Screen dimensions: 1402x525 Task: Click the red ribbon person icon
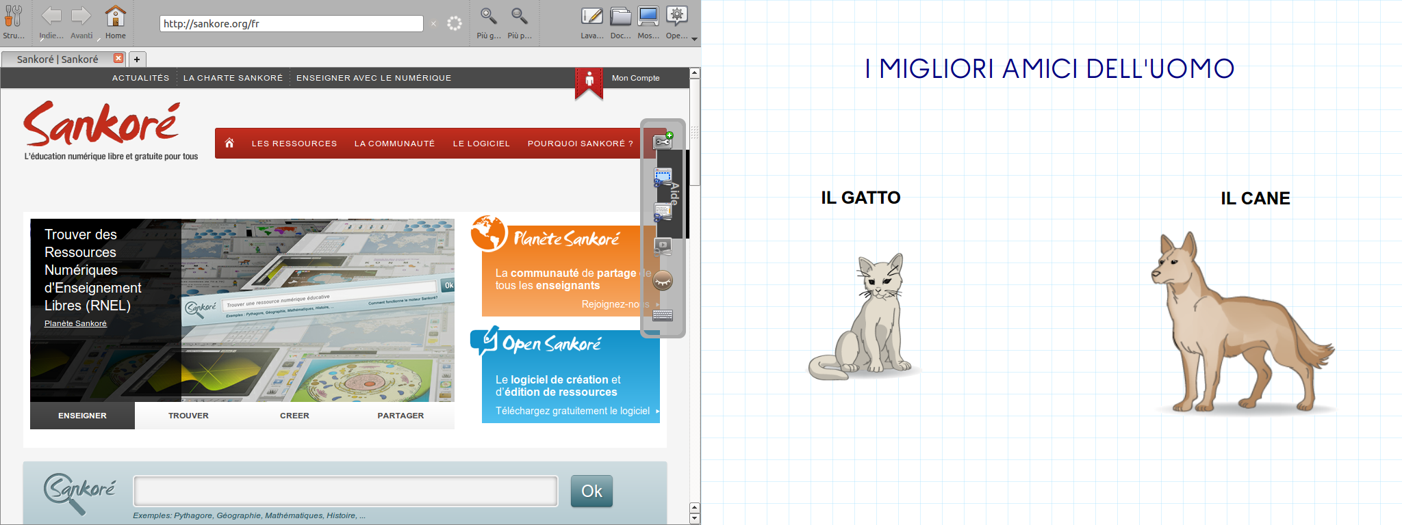[x=589, y=83]
